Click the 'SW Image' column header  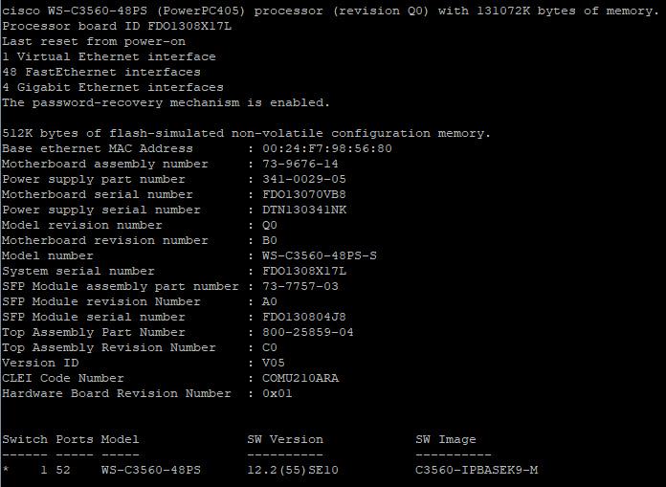point(445,439)
